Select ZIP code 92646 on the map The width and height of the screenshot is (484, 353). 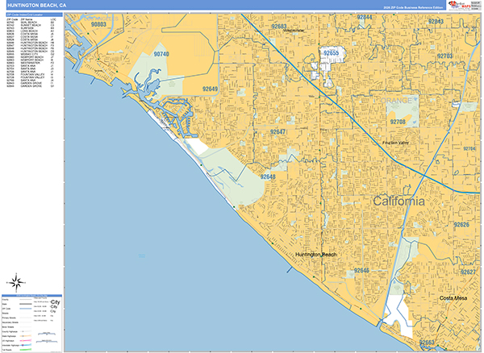(x=361, y=270)
